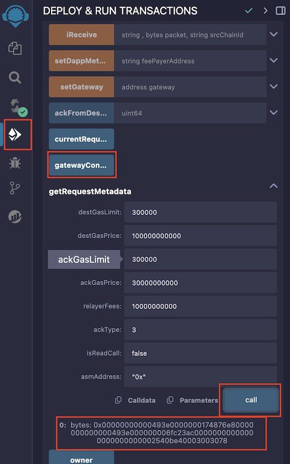Edit the asmAddress input field
This screenshot has height=464, width=290.
pyautogui.click(x=201, y=376)
